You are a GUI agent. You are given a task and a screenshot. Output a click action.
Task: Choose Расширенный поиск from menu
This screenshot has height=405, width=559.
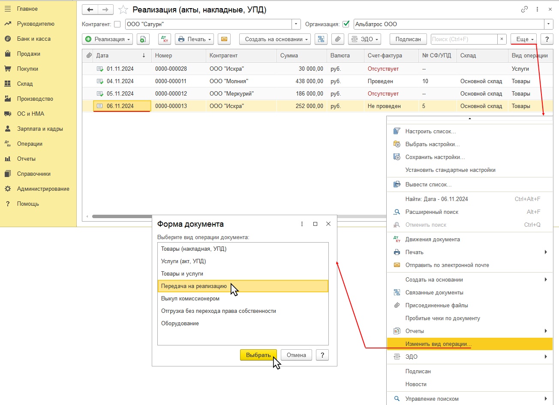click(x=432, y=212)
